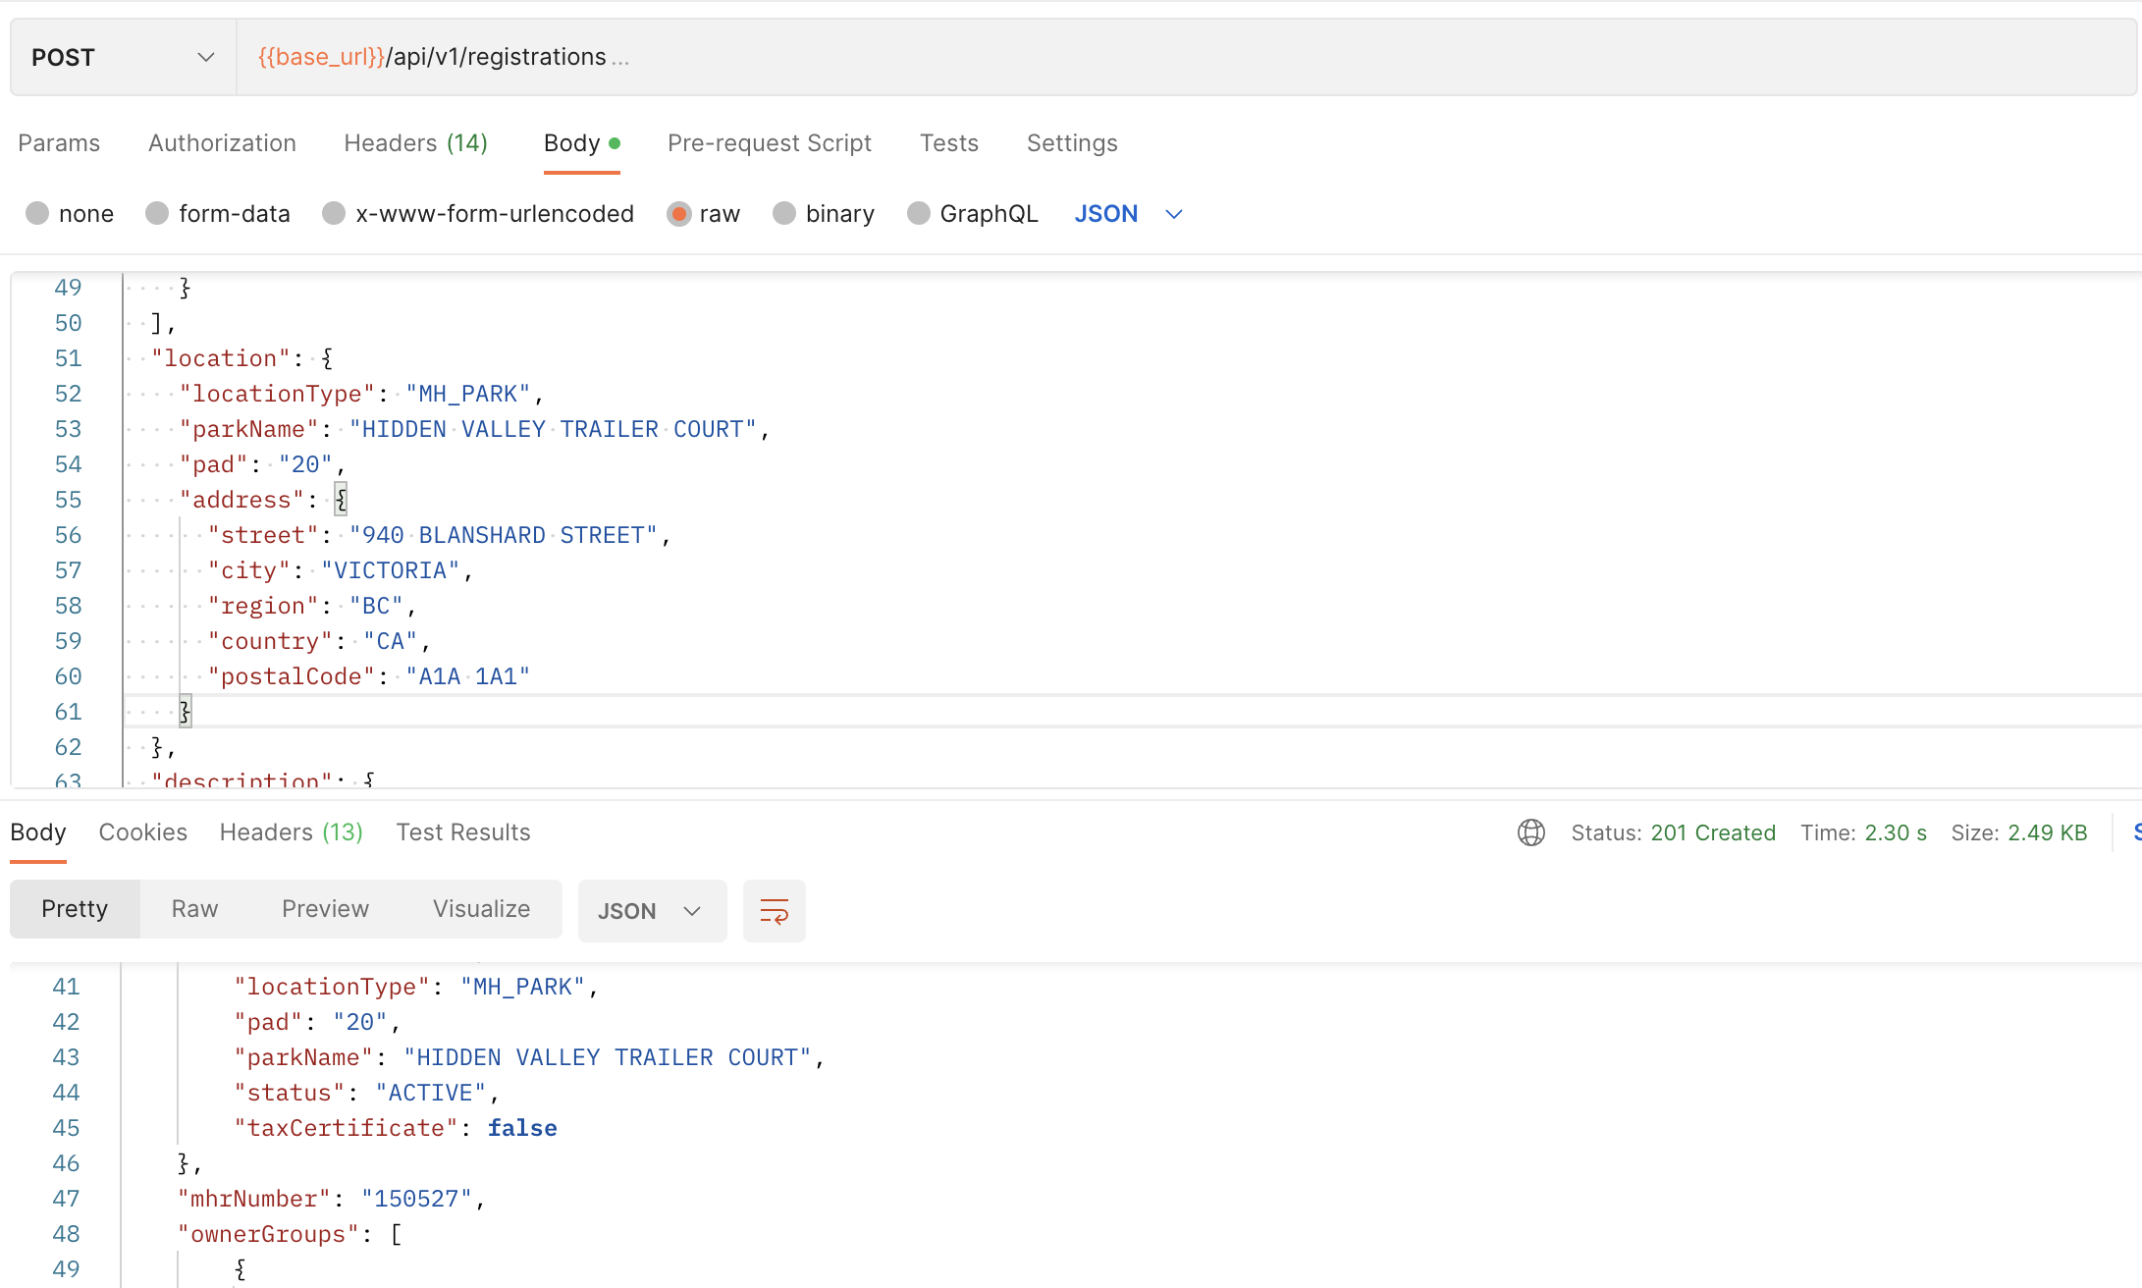Click "ownerGroups" key in response
Screen dimensions: 2142x1288
click(268, 1234)
